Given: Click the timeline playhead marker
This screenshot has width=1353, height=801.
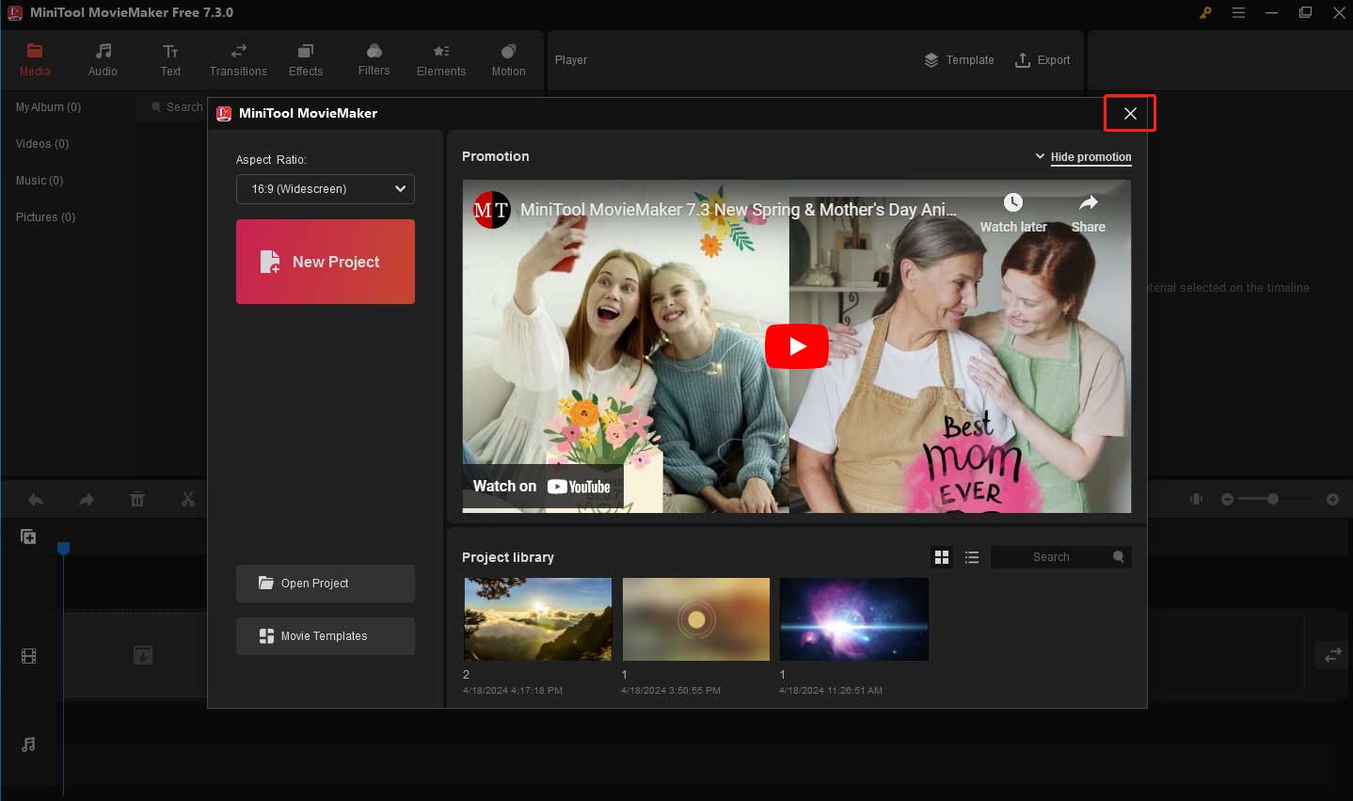Looking at the screenshot, I should tap(63, 548).
